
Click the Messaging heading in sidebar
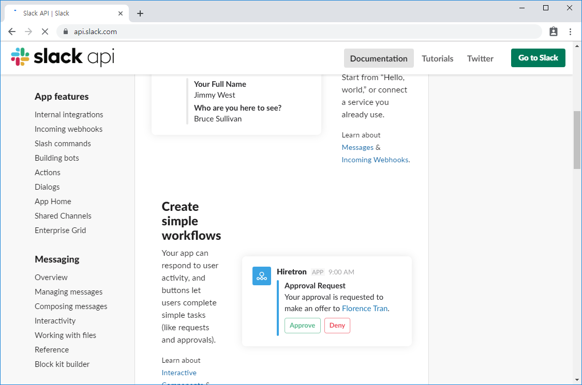coord(57,259)
